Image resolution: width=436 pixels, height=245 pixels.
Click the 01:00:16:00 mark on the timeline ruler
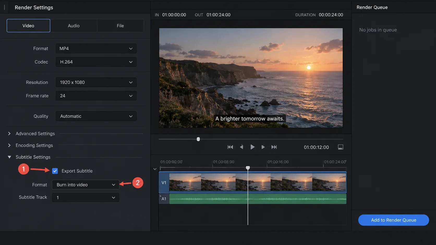[x=278, y=162]
